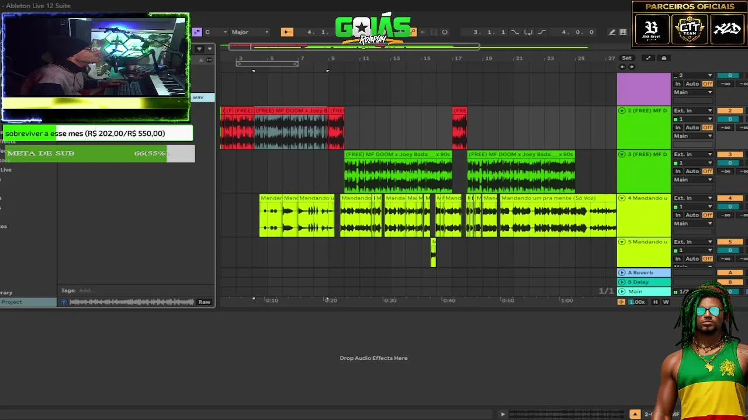Open track 2 Ext. In input dropdown
This screenshot has width=748, height=420.
click(x=693, y=111)
